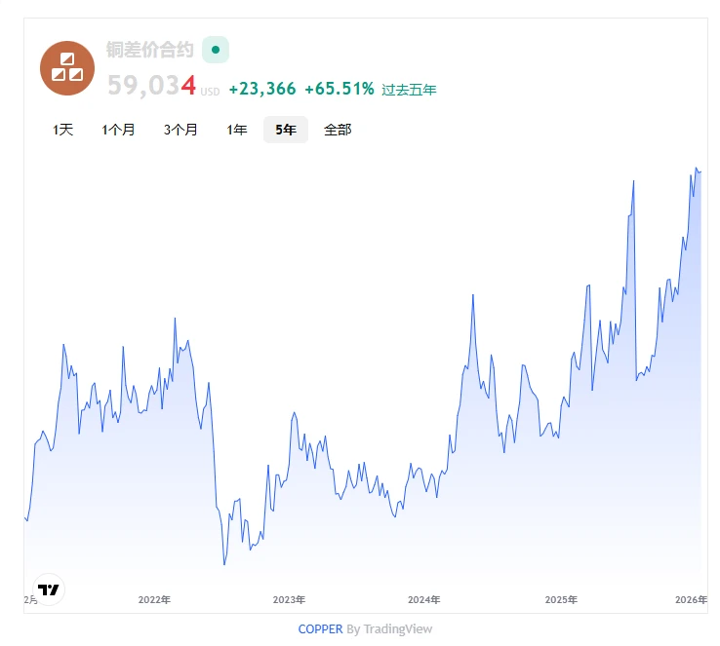Switch to the 3个月 range tab

pos(180,130)
